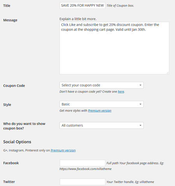Click the Social Options heading

(x=17, y=142)
